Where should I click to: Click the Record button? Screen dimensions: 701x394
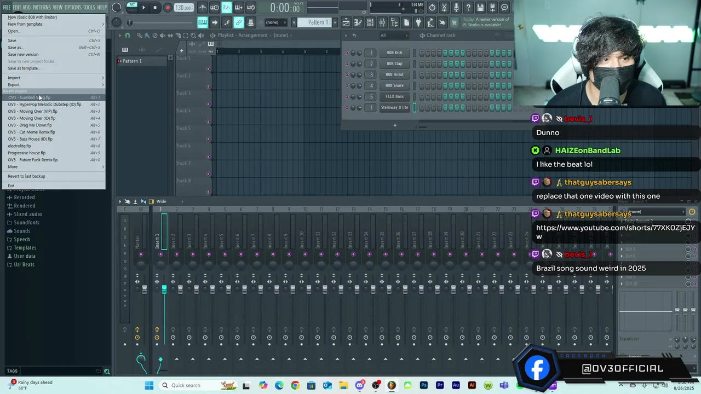pyautogui.click(x=168, y=8)
